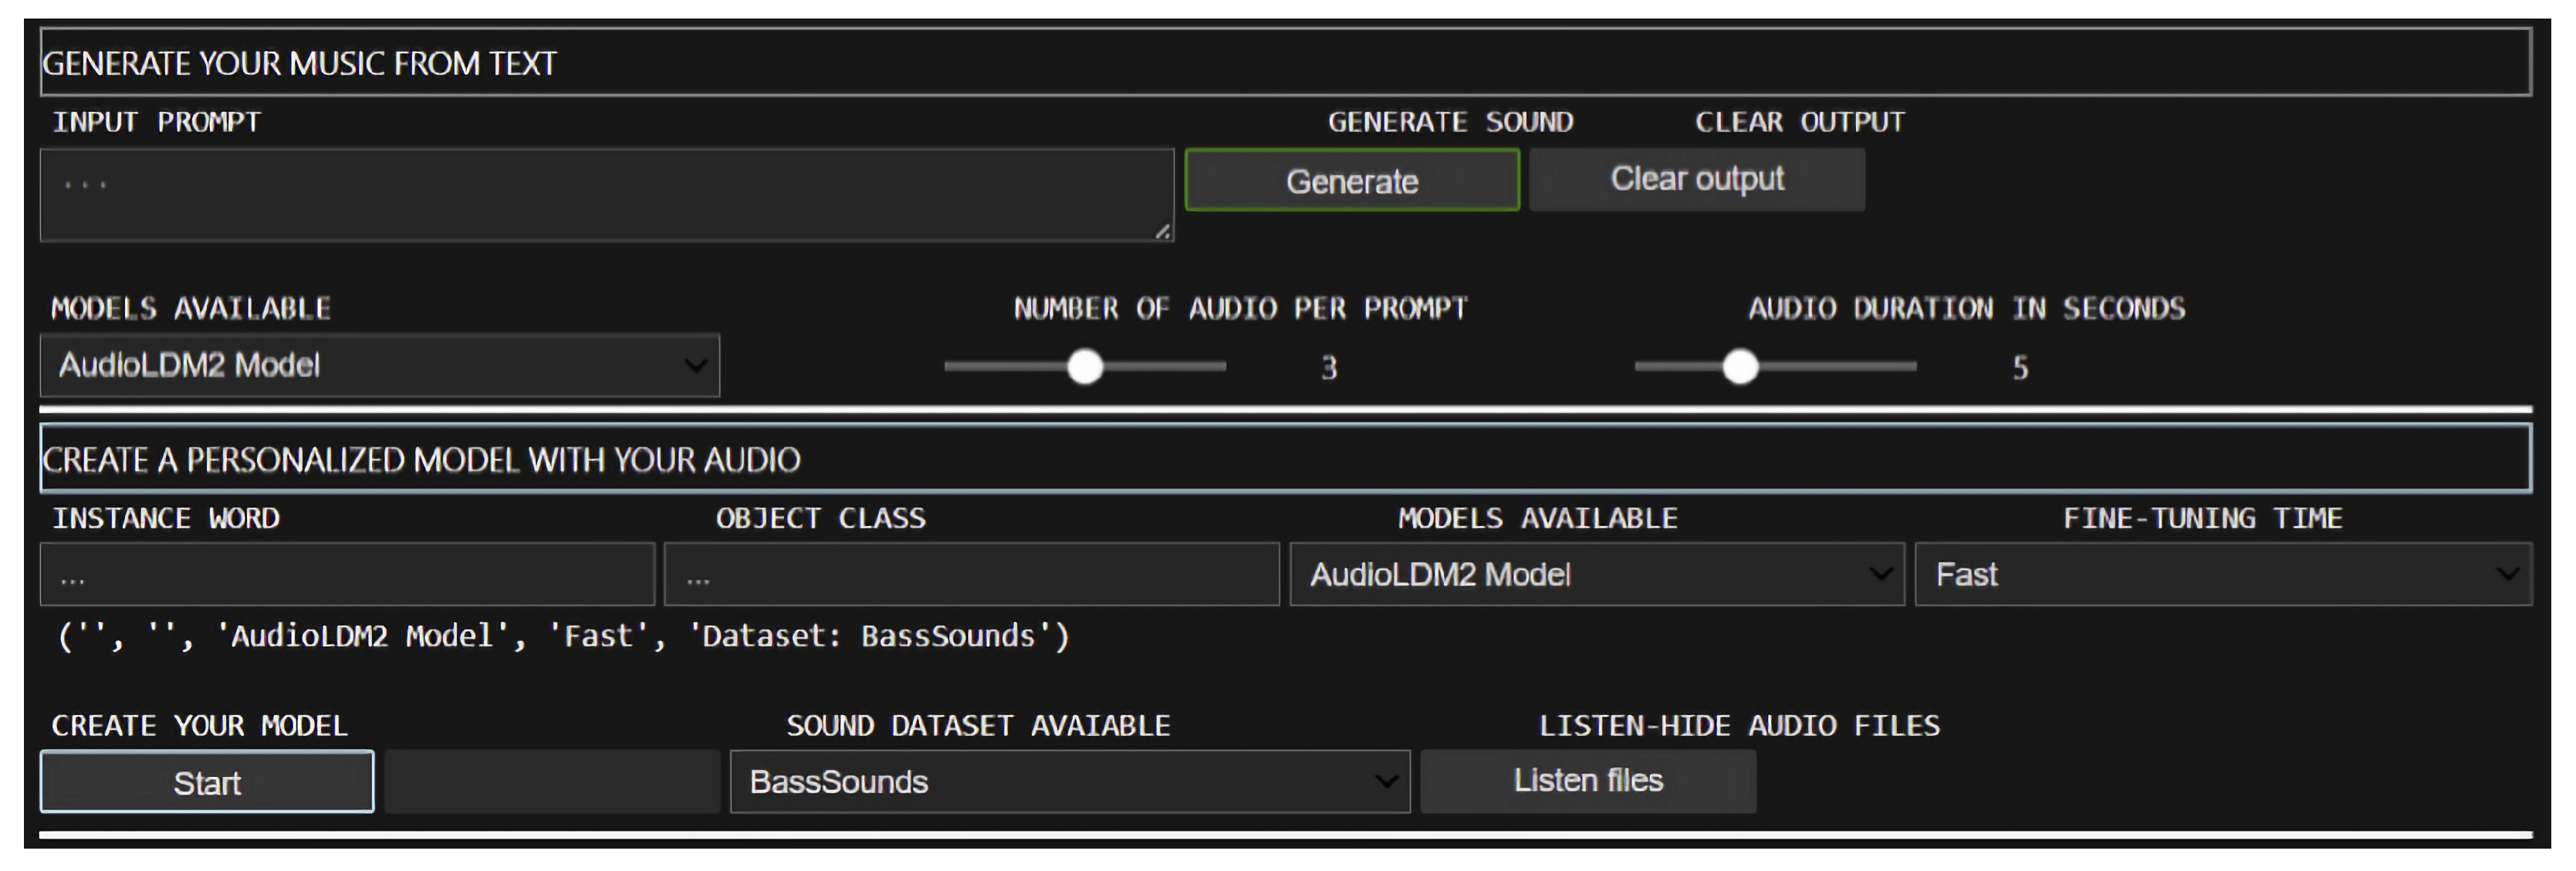Grab the prompt textarea resize handle
The image size is (2576, 871).
click(1162, 232)
